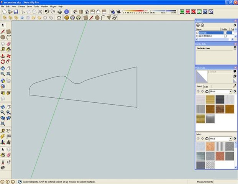The image size is (238, 184).
Task: Click the Undo arrow in the toolbar
Action: pos(46,12)
